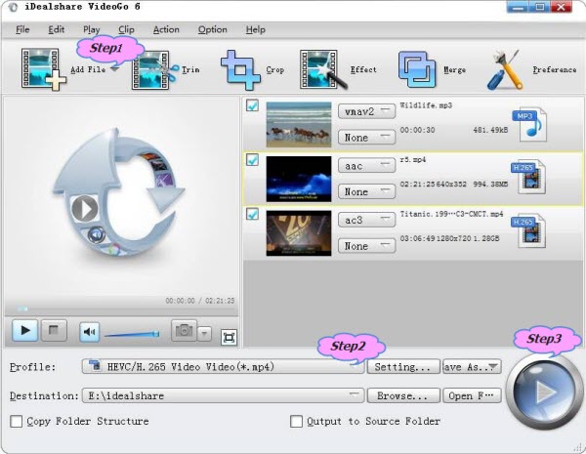Click the r5.mp4 file name
This screenshot has height=454, width=586.
click(x=412, y=159)
